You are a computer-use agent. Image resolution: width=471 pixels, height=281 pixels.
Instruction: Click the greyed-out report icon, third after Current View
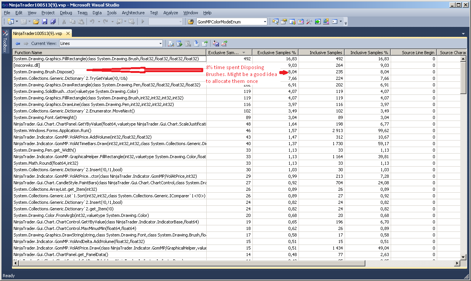point(188,43)
